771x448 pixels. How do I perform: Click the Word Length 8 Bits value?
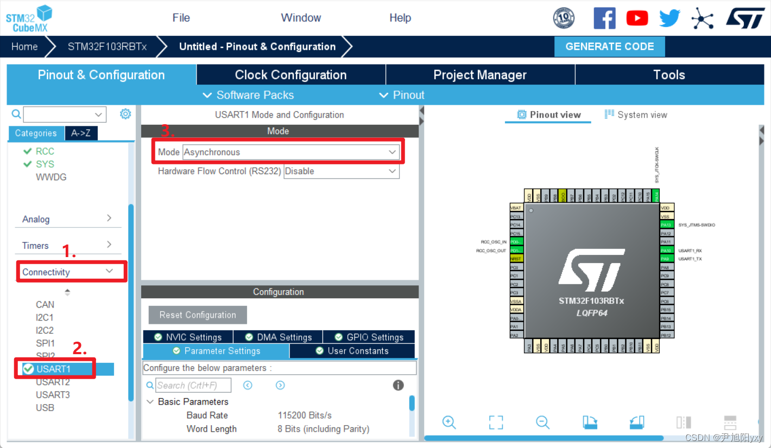pos(324,429)
